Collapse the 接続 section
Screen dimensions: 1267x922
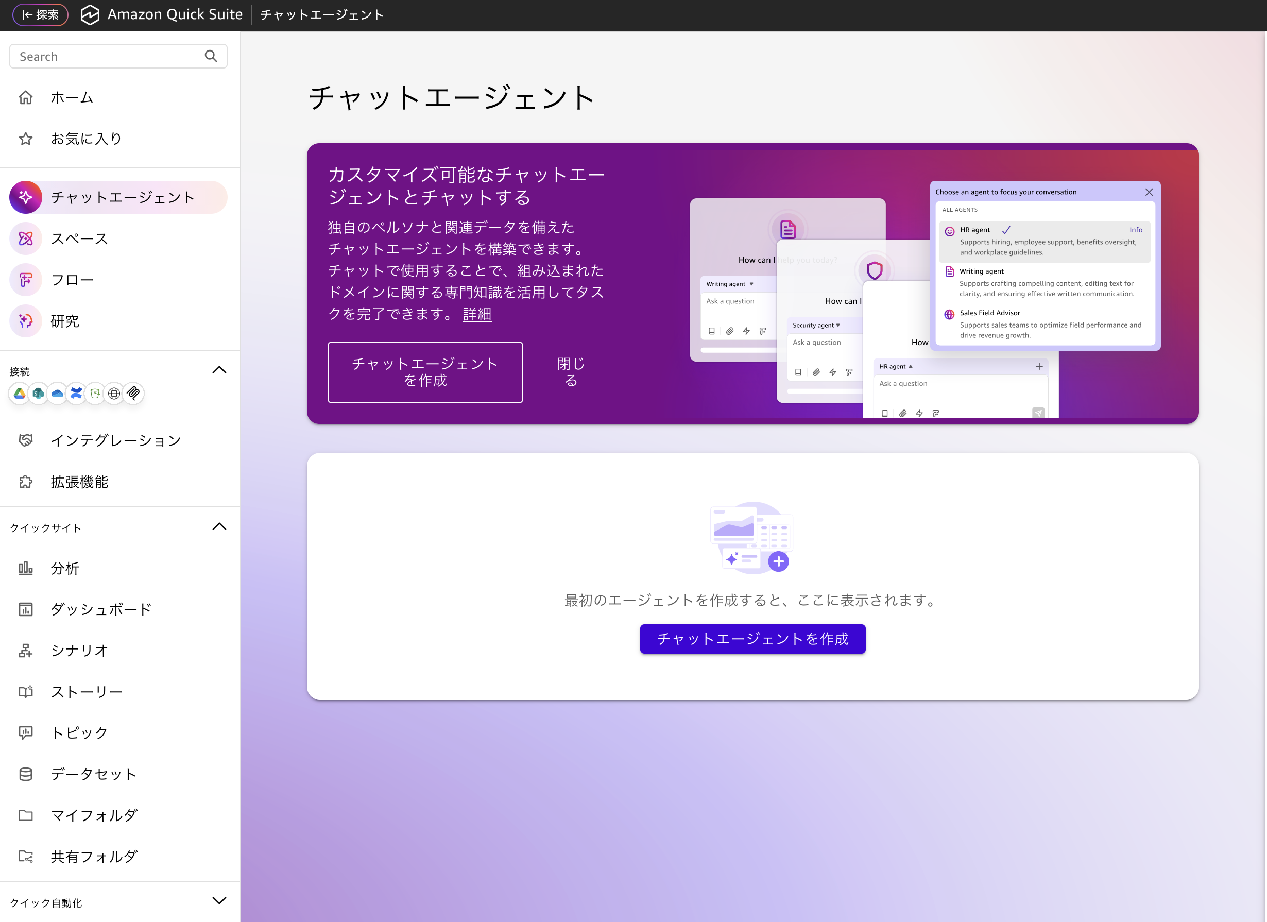[x=219, y=370]
